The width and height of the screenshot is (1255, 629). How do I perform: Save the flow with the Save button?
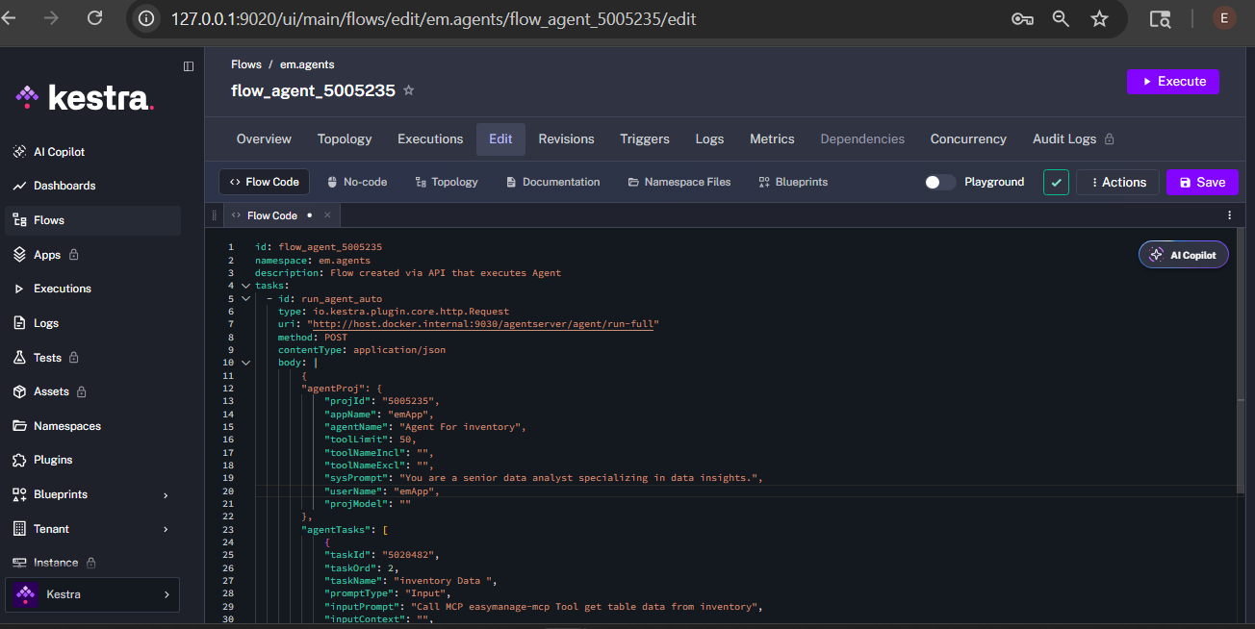click(x=1202, y=182)
